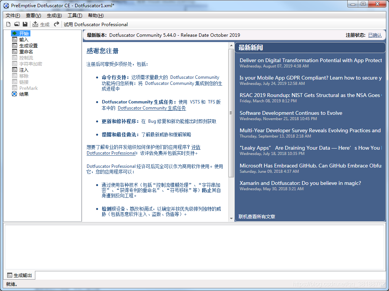The image size is (389, 291).
Task: Click the grayed icon beside 移除
Action: (15, 76)
